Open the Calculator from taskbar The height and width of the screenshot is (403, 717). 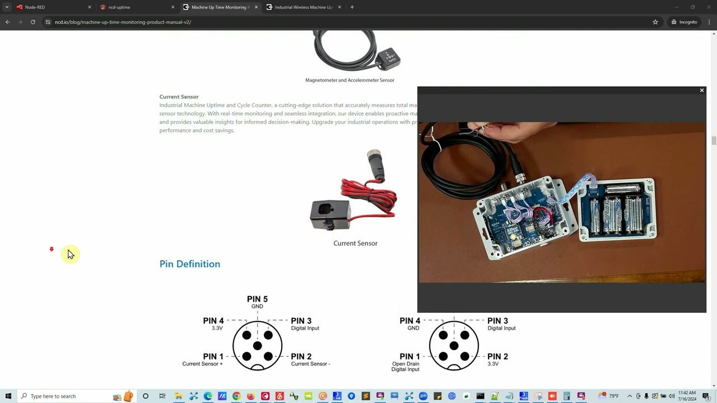pyautogui.click(x=567, y=396)
